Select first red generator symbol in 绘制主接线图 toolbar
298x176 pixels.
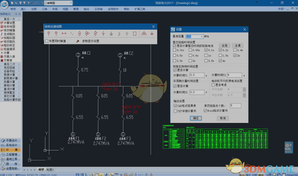(49, 33)
